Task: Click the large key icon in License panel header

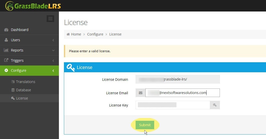Action: [x=70, y=67]
